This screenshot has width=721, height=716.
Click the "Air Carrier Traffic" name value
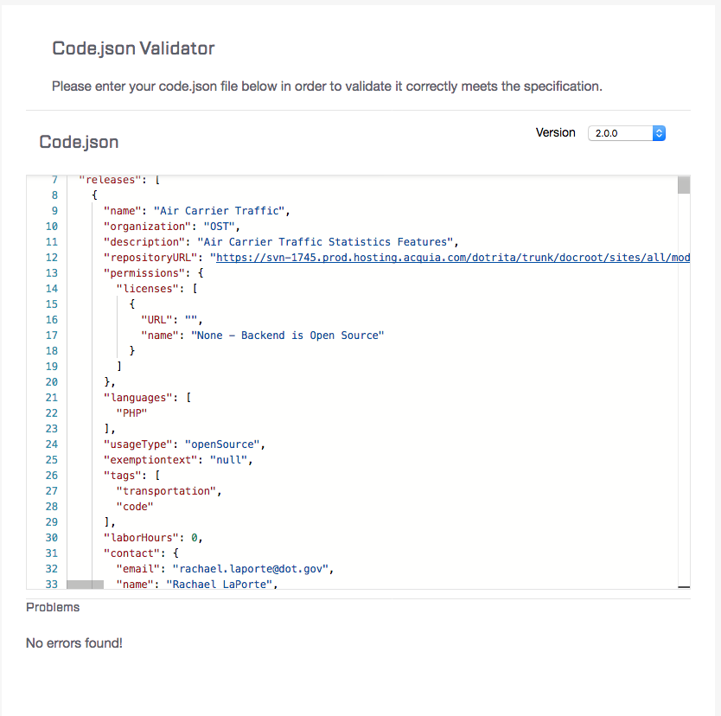(x=219, y=211)
